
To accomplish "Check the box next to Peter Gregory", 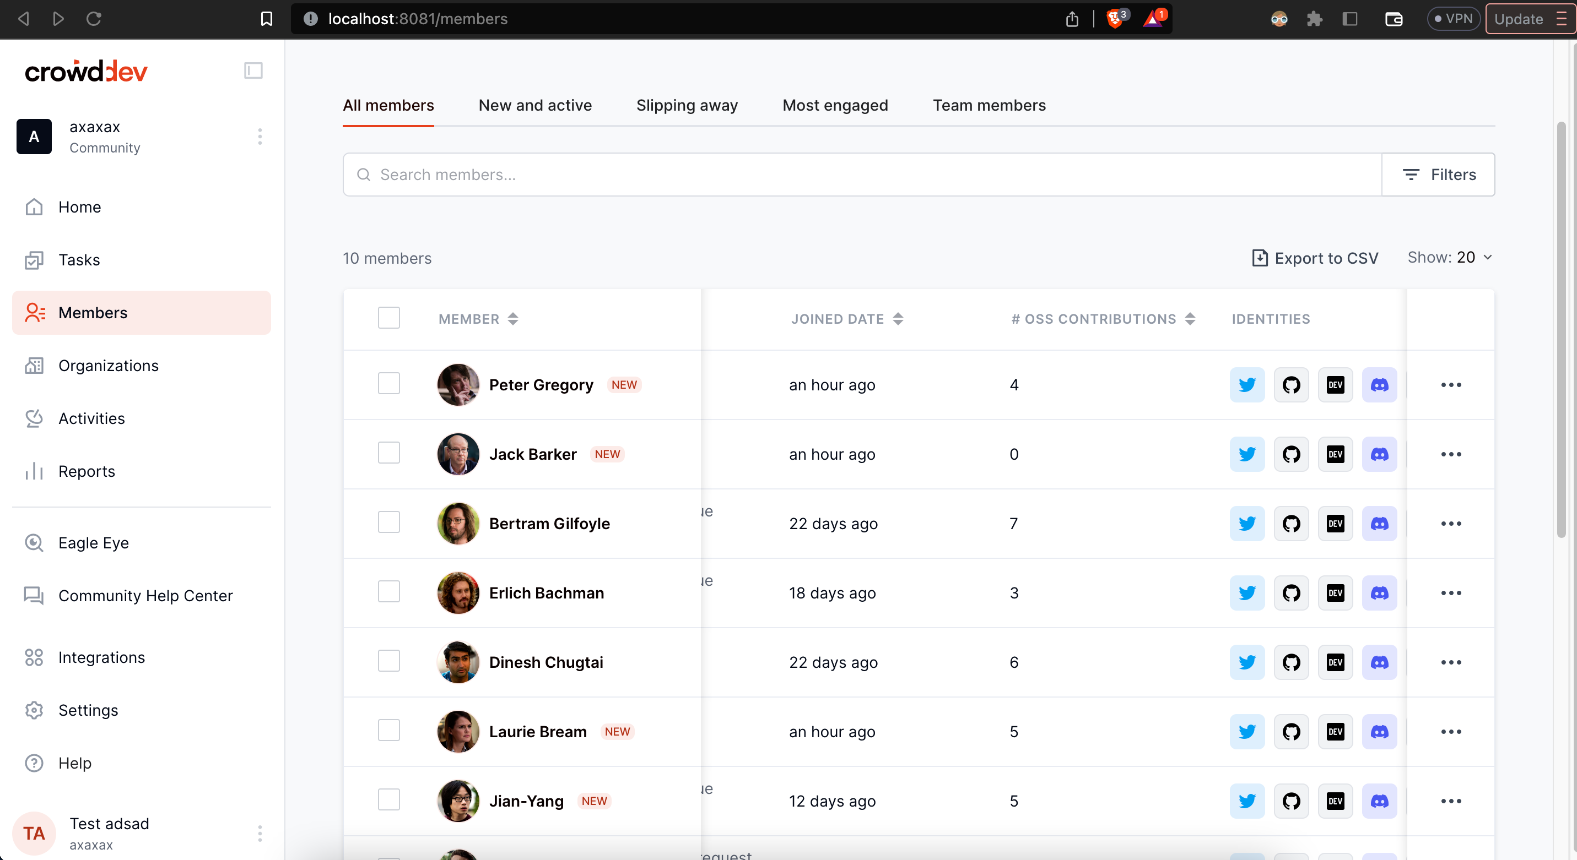I will click(x=389, y=384).
